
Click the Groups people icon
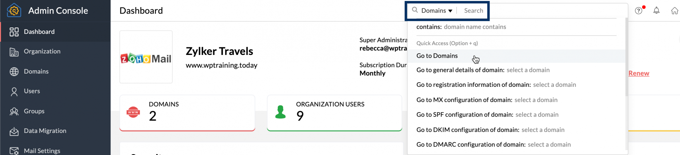(x=14, y=111)
